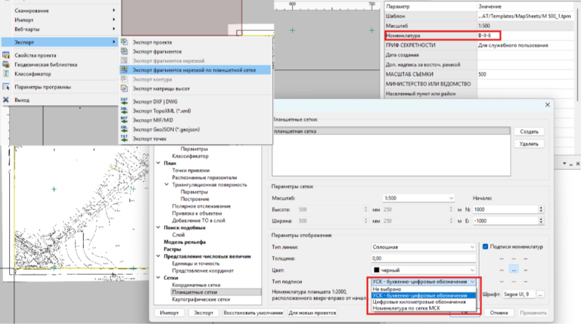Click the Экспорт GeoJSON icon
Screen dimensions: 581x324
[x=125, y=129]
